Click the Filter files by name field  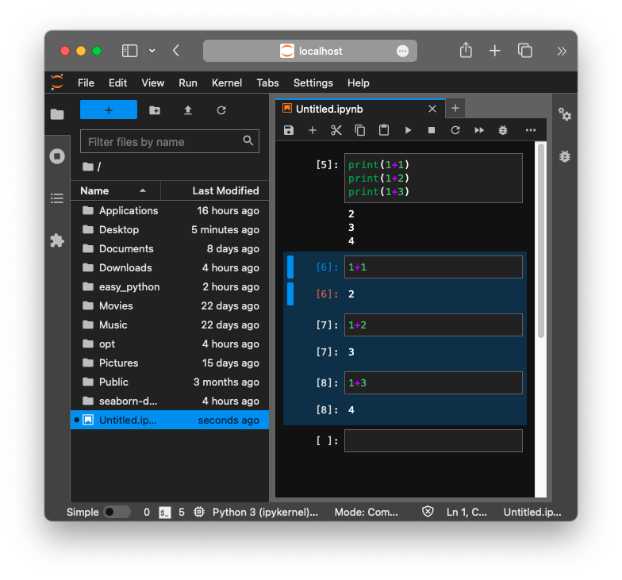[170, 141]
